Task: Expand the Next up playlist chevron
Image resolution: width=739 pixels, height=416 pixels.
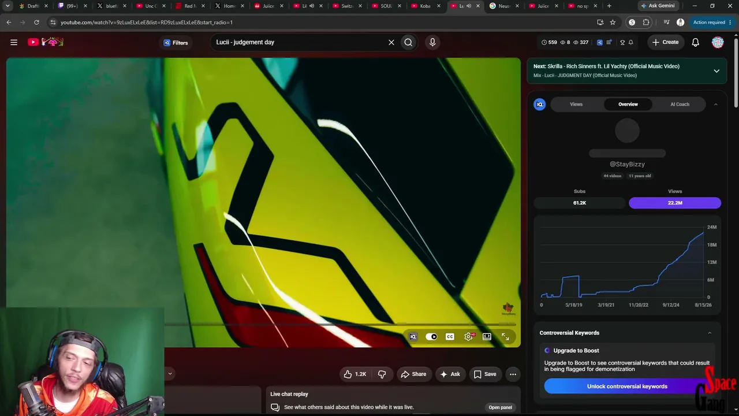Action: (x=716, y=71)
